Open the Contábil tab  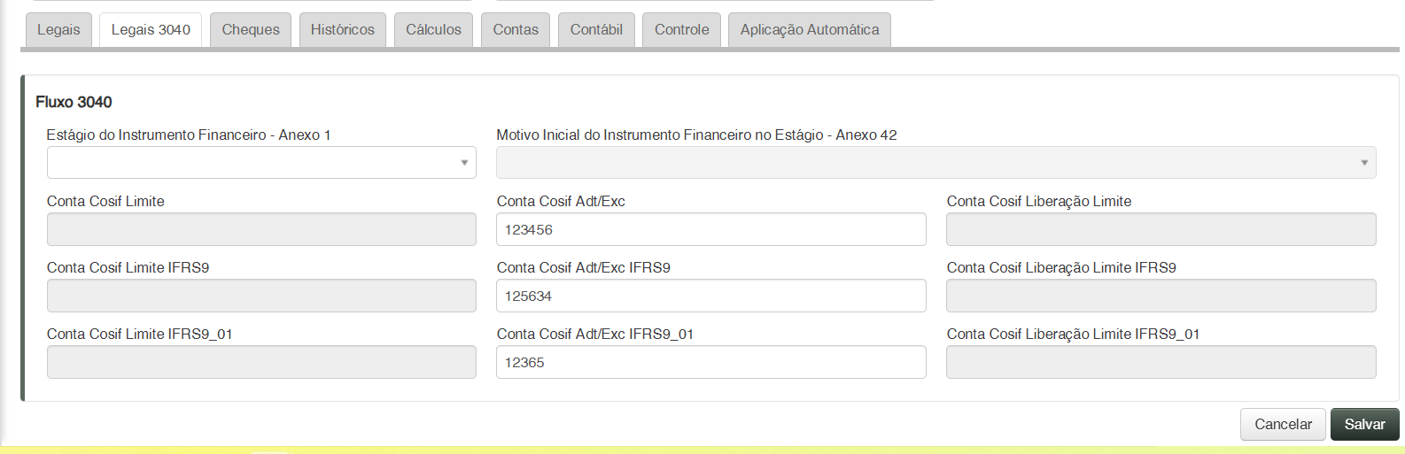596,29
